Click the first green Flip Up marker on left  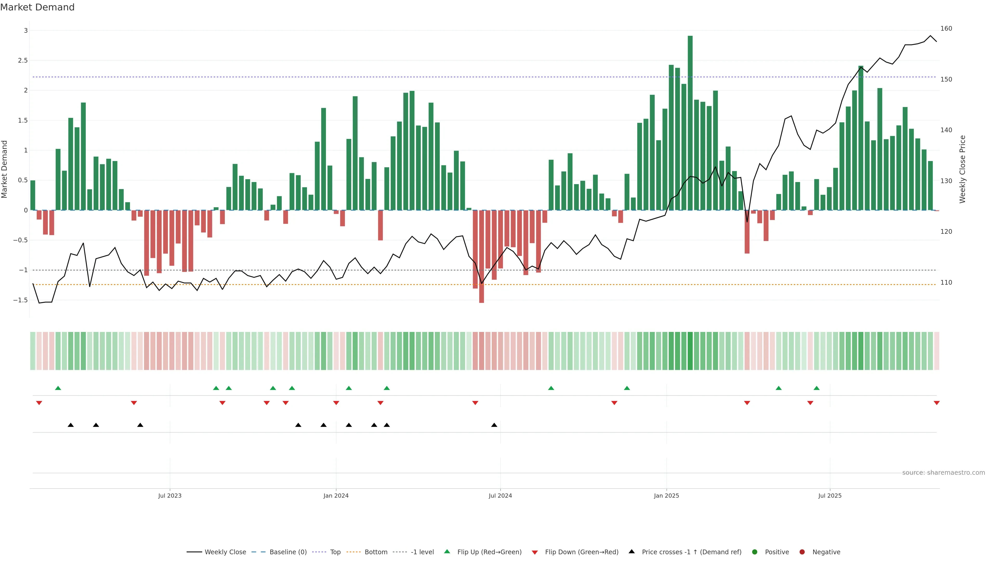(x=58, y=388)
